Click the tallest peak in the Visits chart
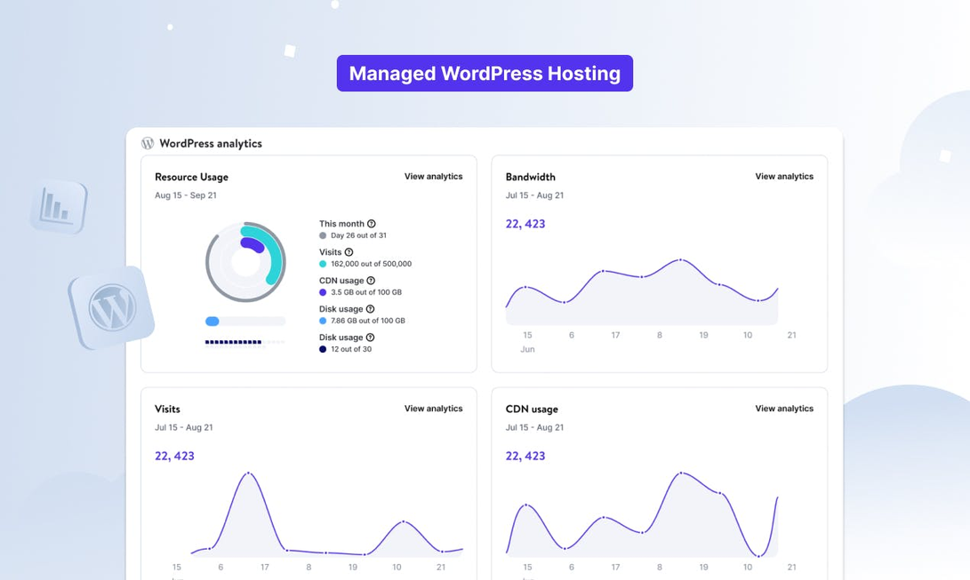Viewport: 970px width, 580px height. [x=249, y=474]
